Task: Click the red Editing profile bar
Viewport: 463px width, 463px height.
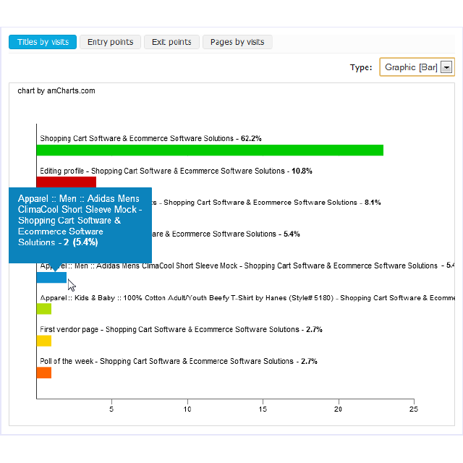Action: pyautogui.click(x=66, y=182)
